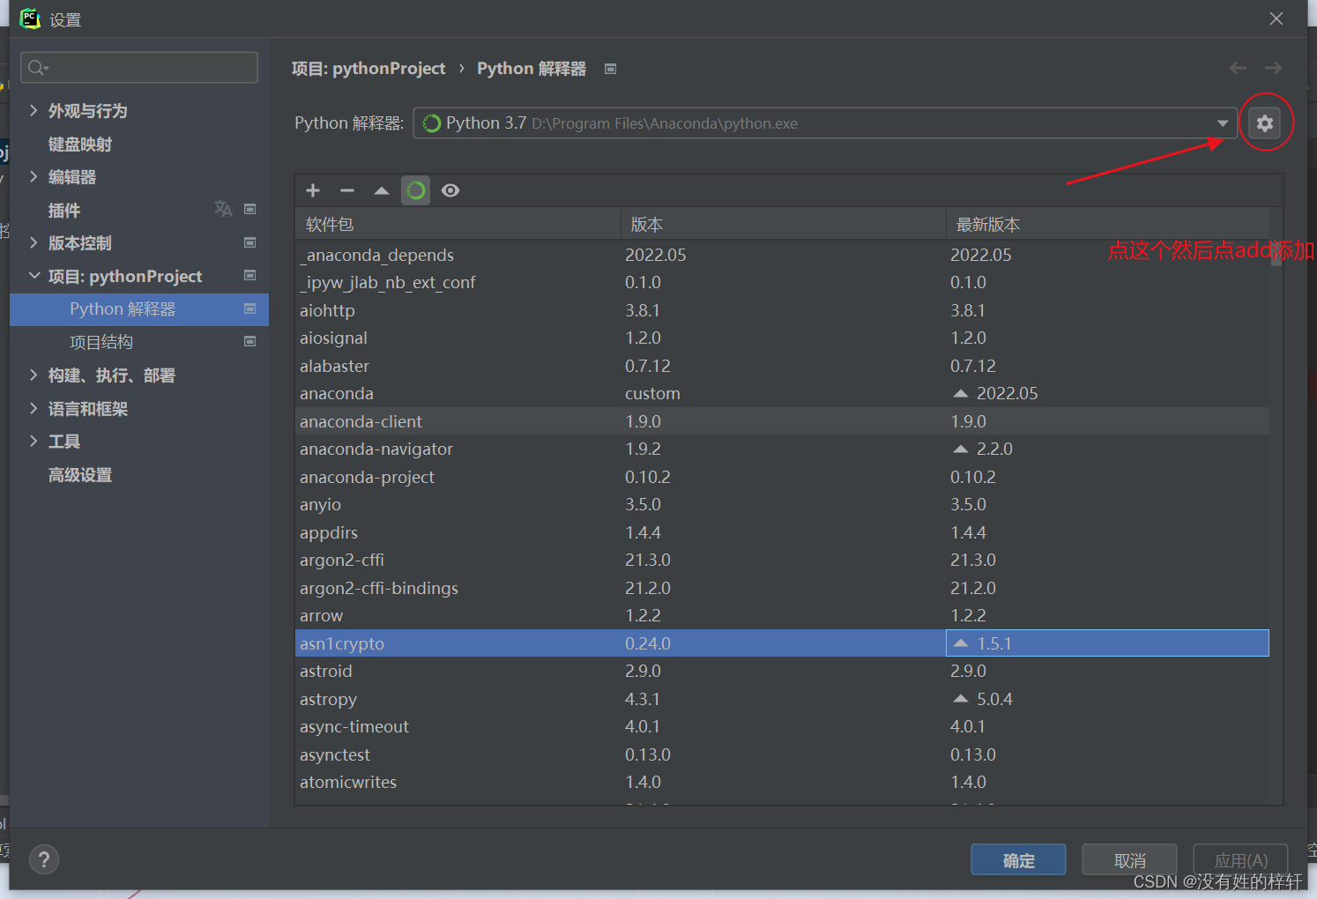This screenshot has height=899, width=1317.
Task: Click the project-level icon beside 项目: pythonProject tree item
Action: point(250,275)
